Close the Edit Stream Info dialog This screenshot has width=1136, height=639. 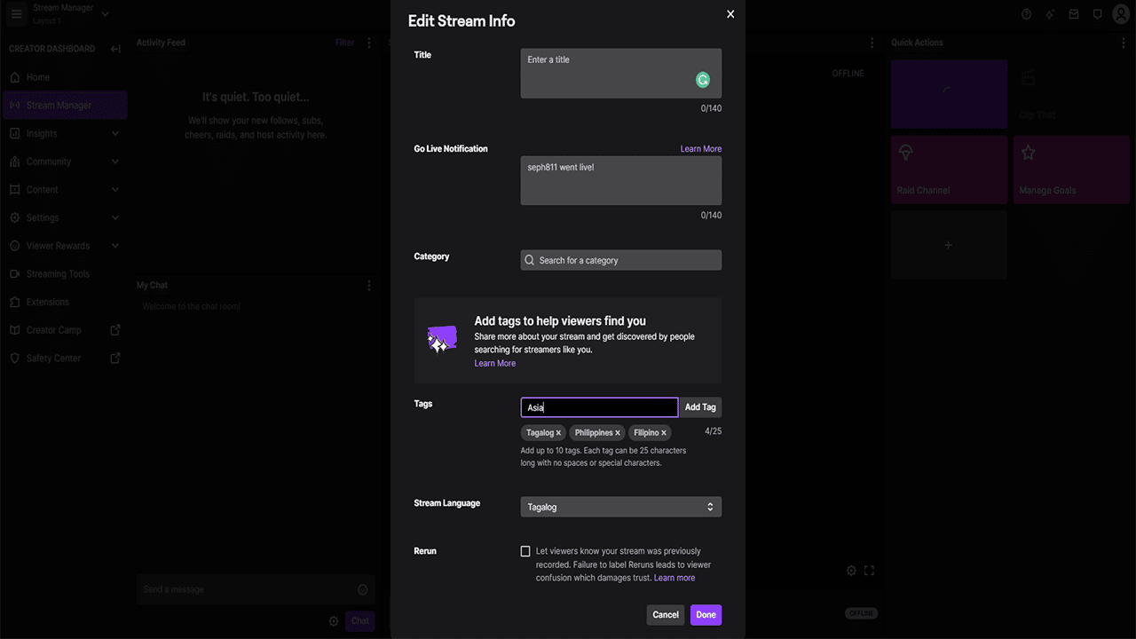[730, 14]
